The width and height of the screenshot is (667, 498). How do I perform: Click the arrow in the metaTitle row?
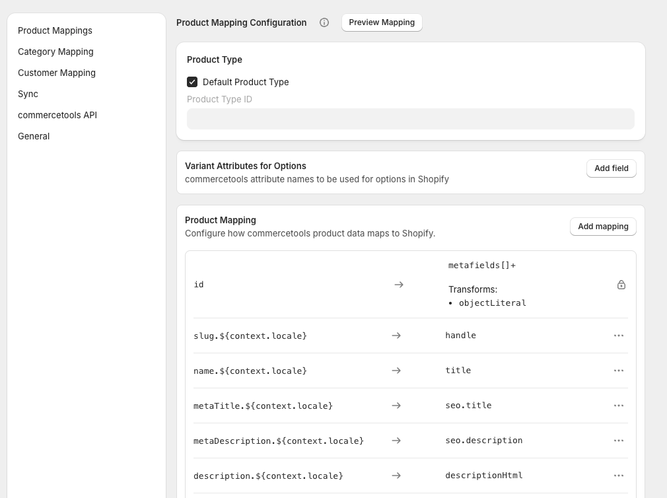[x=396, y=406]
